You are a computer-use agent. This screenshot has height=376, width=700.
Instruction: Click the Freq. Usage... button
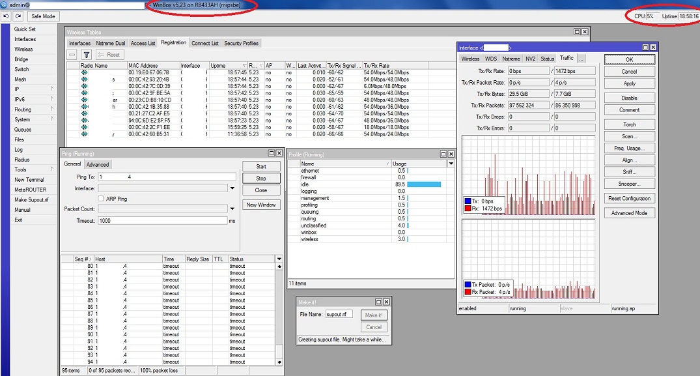[x=630, y=149]
